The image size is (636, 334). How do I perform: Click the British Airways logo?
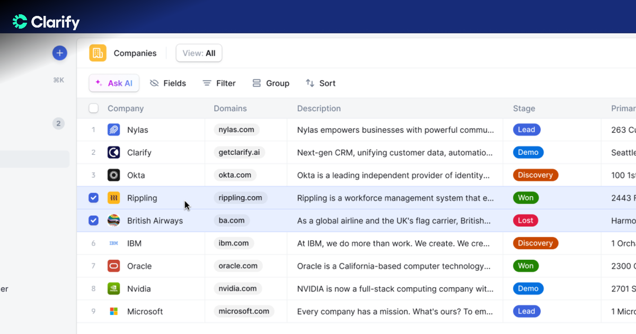pyautogui.click(x=113, y=221)
